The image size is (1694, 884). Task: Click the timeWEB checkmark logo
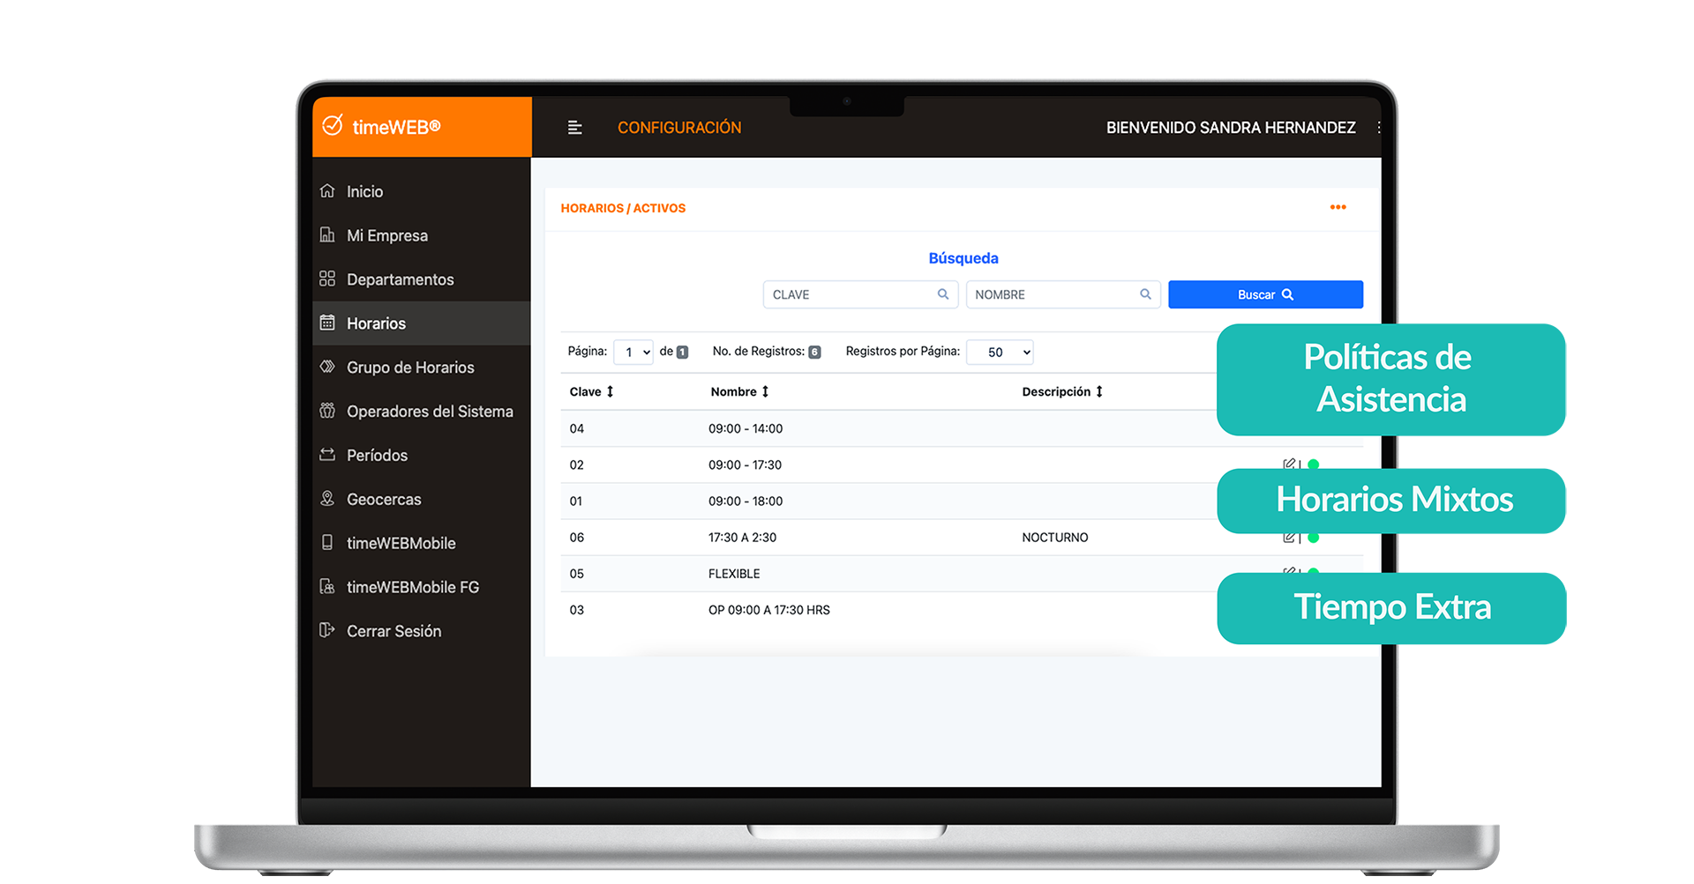click(333, 126)
